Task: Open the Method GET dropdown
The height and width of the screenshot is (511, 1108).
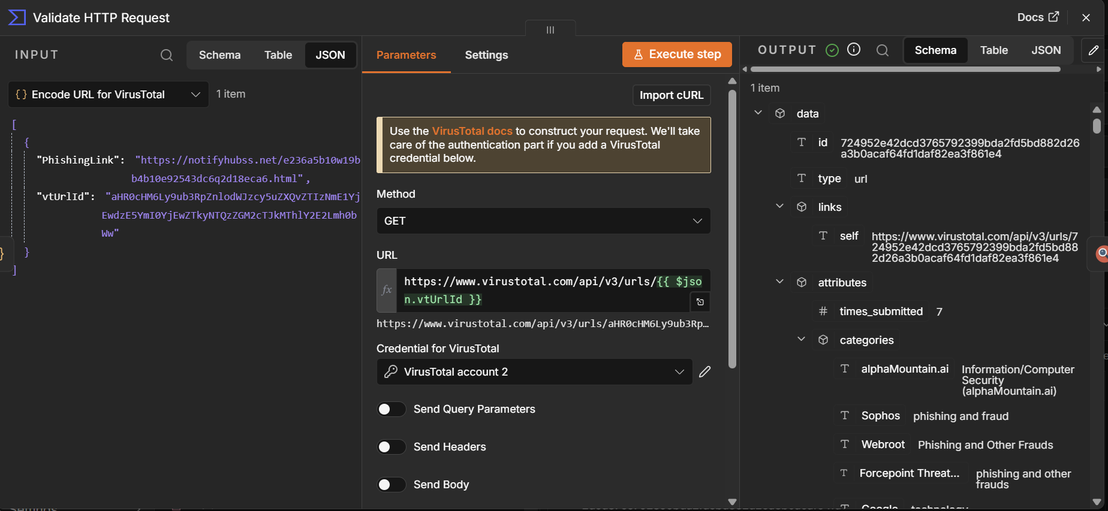Action: coord(543,221)
